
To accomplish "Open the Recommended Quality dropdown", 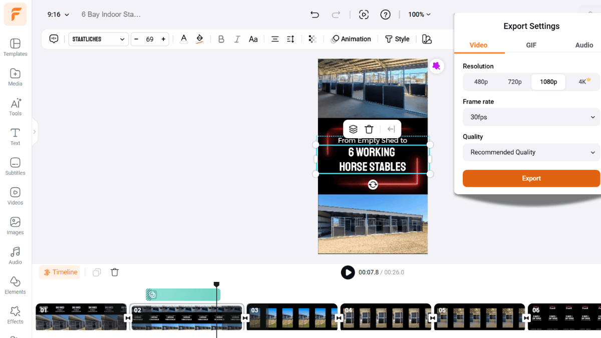I will tap(531, 152).
